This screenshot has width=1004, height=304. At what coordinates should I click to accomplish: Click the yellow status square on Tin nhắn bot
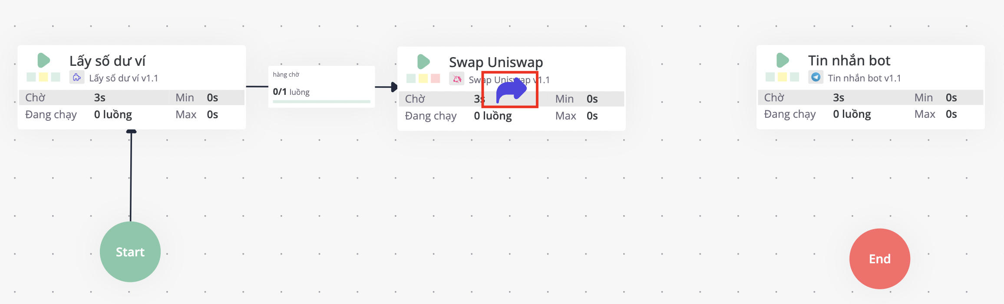pos(782,77)
